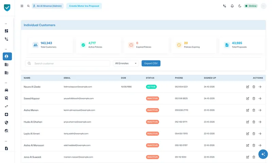
Task: Delete Aisha Al Mansoori's record
Action: coord(254,145)
